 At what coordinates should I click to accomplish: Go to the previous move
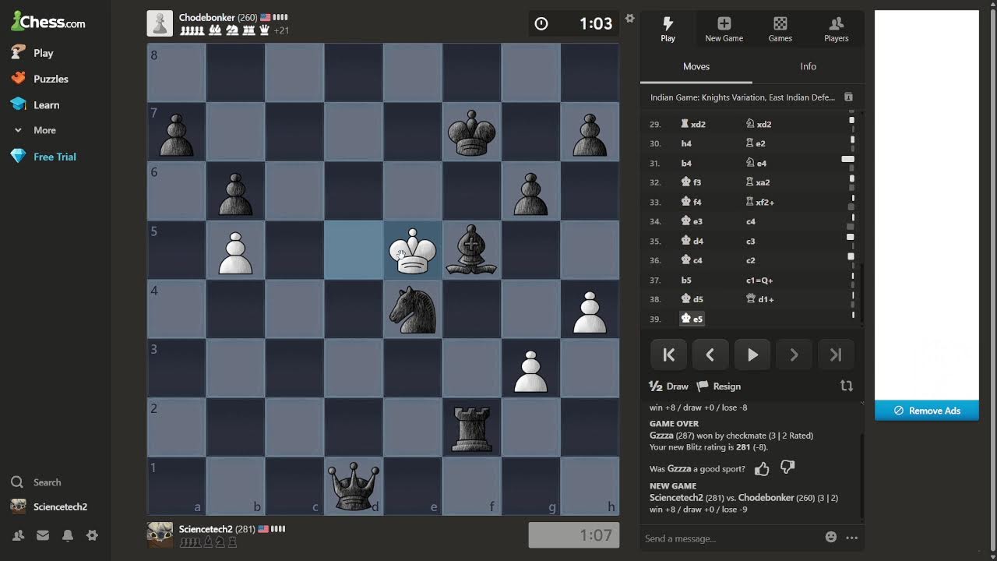[710, 355]
